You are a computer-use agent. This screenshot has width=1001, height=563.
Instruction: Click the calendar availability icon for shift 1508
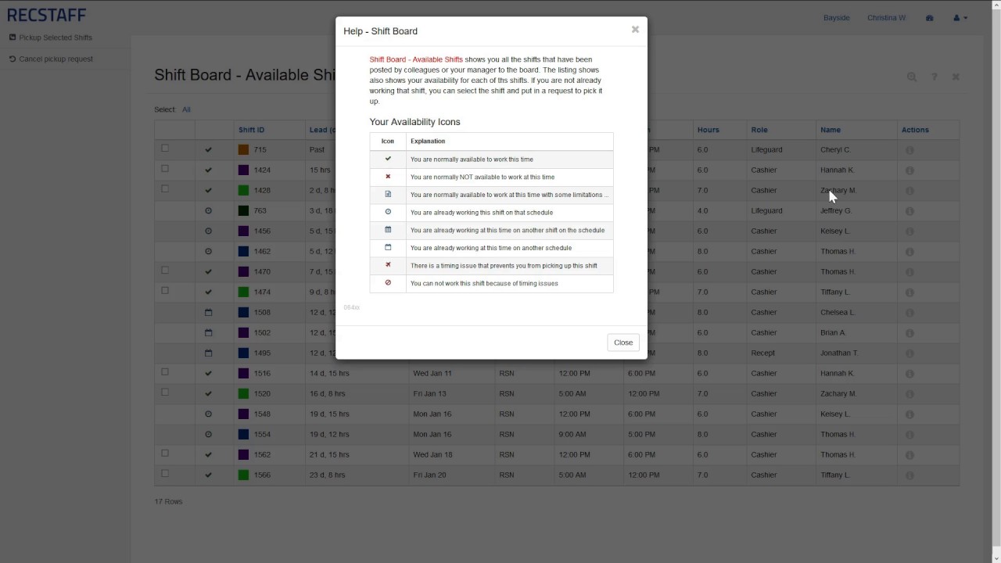pos(209,312)
